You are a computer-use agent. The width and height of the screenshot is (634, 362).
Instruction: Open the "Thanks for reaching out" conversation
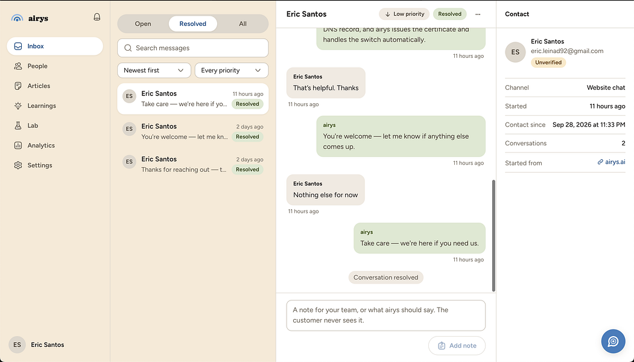tap(193, 164)
